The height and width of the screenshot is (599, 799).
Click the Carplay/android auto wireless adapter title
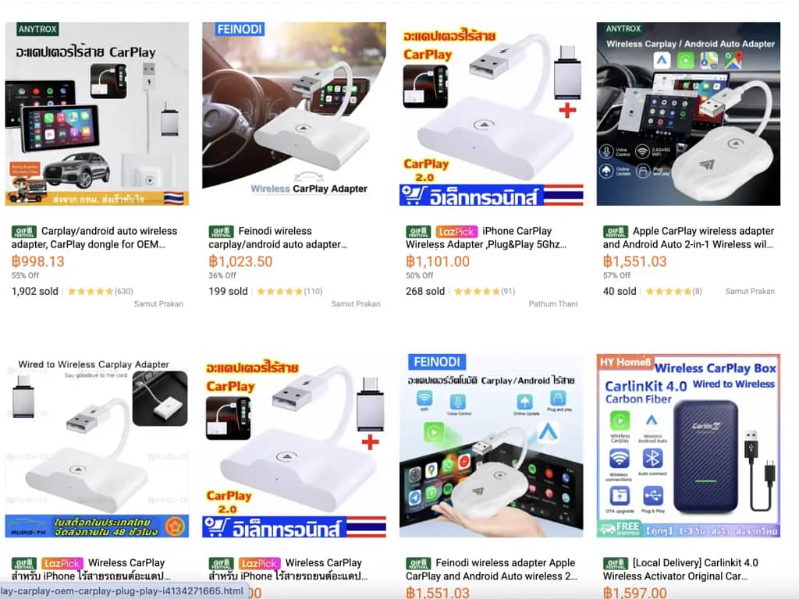pyautogui.click(x=94, y=238)
